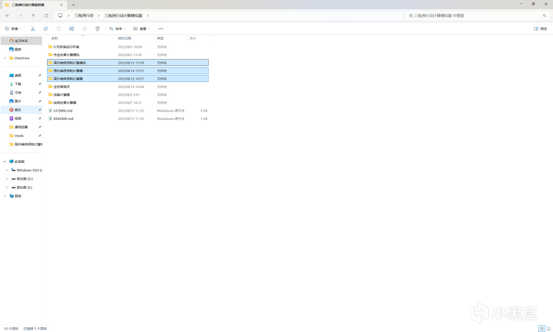The image size is (553, 332).
Task: Click the Cut scissors icon in toolbar
Action: coord(32,29)
